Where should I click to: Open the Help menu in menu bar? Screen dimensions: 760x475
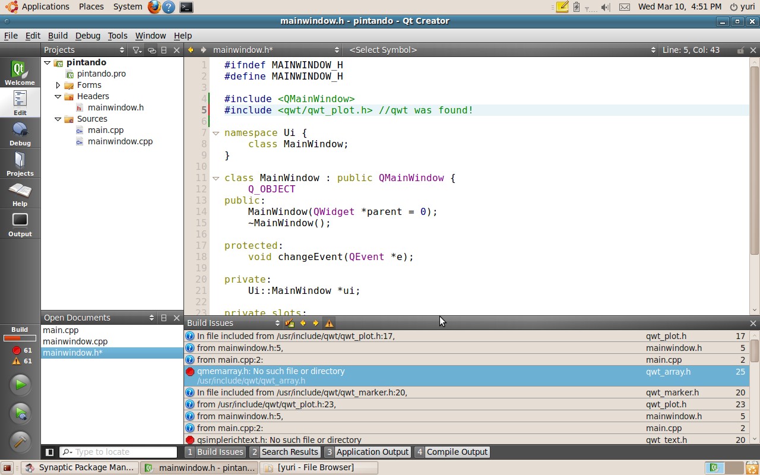(x=182, y=36)
